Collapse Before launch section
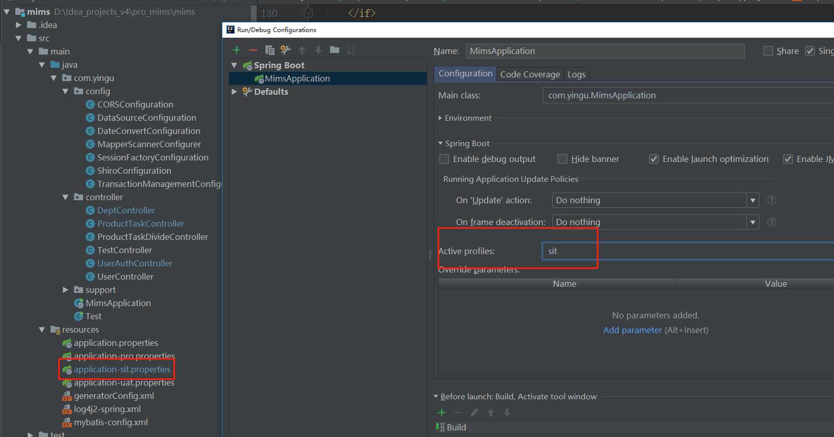 coord(436,396)
